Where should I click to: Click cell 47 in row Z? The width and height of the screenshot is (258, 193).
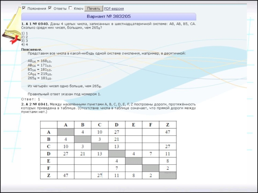click(66, 175)
